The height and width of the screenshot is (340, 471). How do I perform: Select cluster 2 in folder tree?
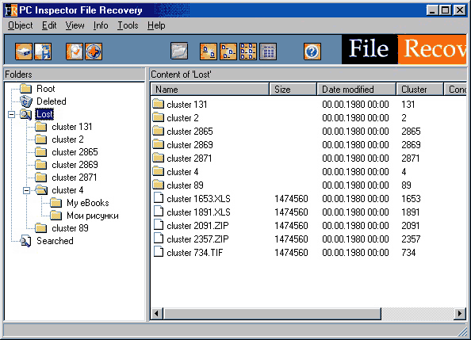67,139
